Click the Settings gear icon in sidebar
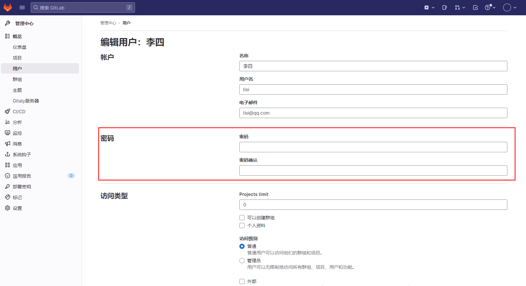The width and height of the screenshot is (526, 286). 8,208
